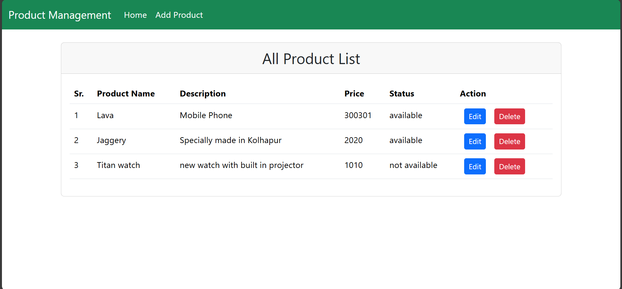Viewport: 622px width, 289px height.
Task: Open the Add Product page
Action: [179, 15]
